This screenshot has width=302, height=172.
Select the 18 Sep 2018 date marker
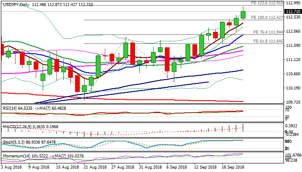coord(232,166)
